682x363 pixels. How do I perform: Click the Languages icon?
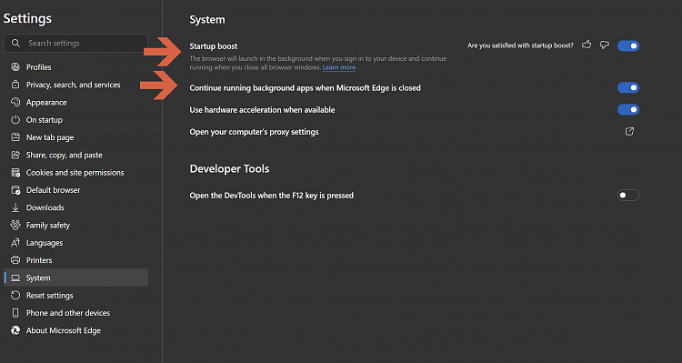click(15, 242)
